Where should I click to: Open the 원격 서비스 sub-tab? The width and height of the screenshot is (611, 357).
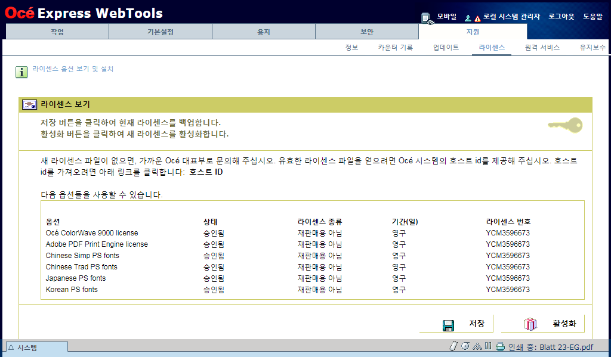[542, 48]
